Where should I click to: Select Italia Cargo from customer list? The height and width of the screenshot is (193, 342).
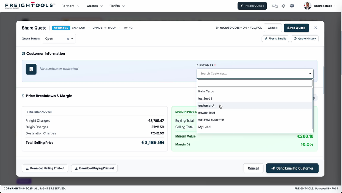(254, 91)
